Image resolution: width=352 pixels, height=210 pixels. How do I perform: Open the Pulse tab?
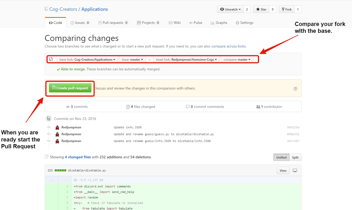pyautogui.click(x=196, y=23)
